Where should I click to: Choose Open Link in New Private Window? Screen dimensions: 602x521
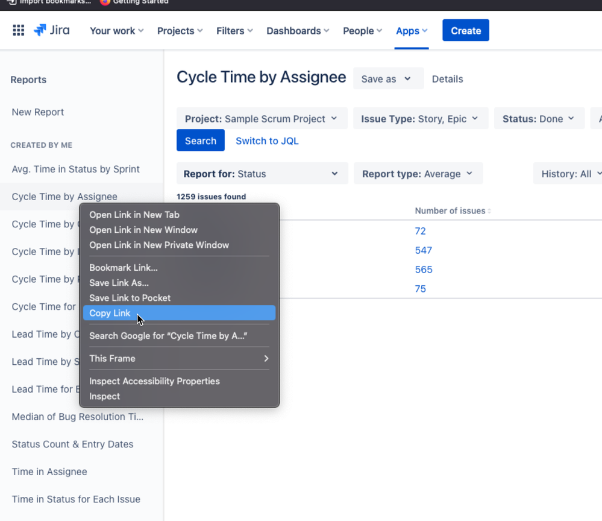pyautogui.click(x=179, y=245)
